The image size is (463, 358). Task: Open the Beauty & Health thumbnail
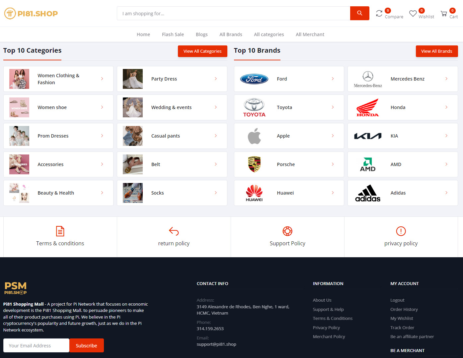pyautogui.click(x=19, y=193)
